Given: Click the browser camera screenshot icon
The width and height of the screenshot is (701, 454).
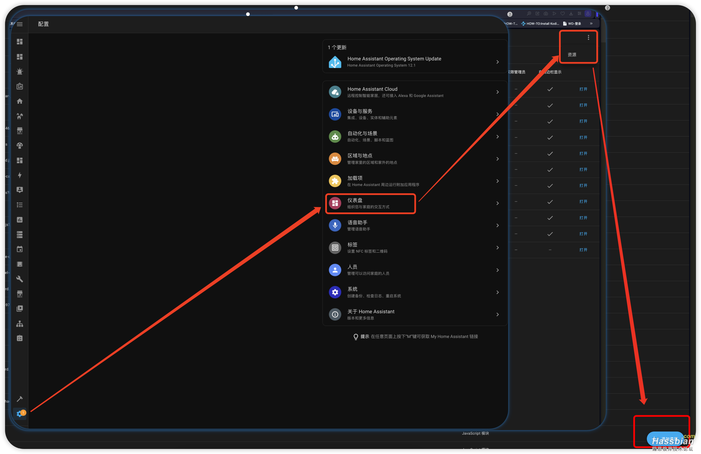Looking at the screenshot, I should [x=546, y=13].
